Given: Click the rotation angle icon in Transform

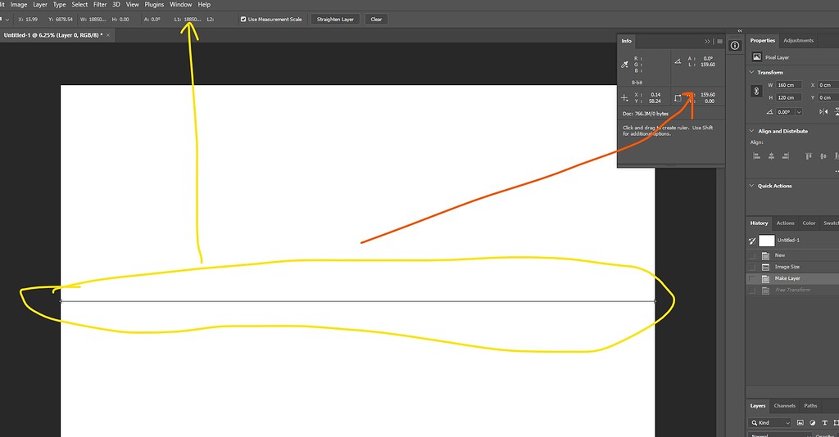Looking at the screenshot, I should tap(769, 111).
